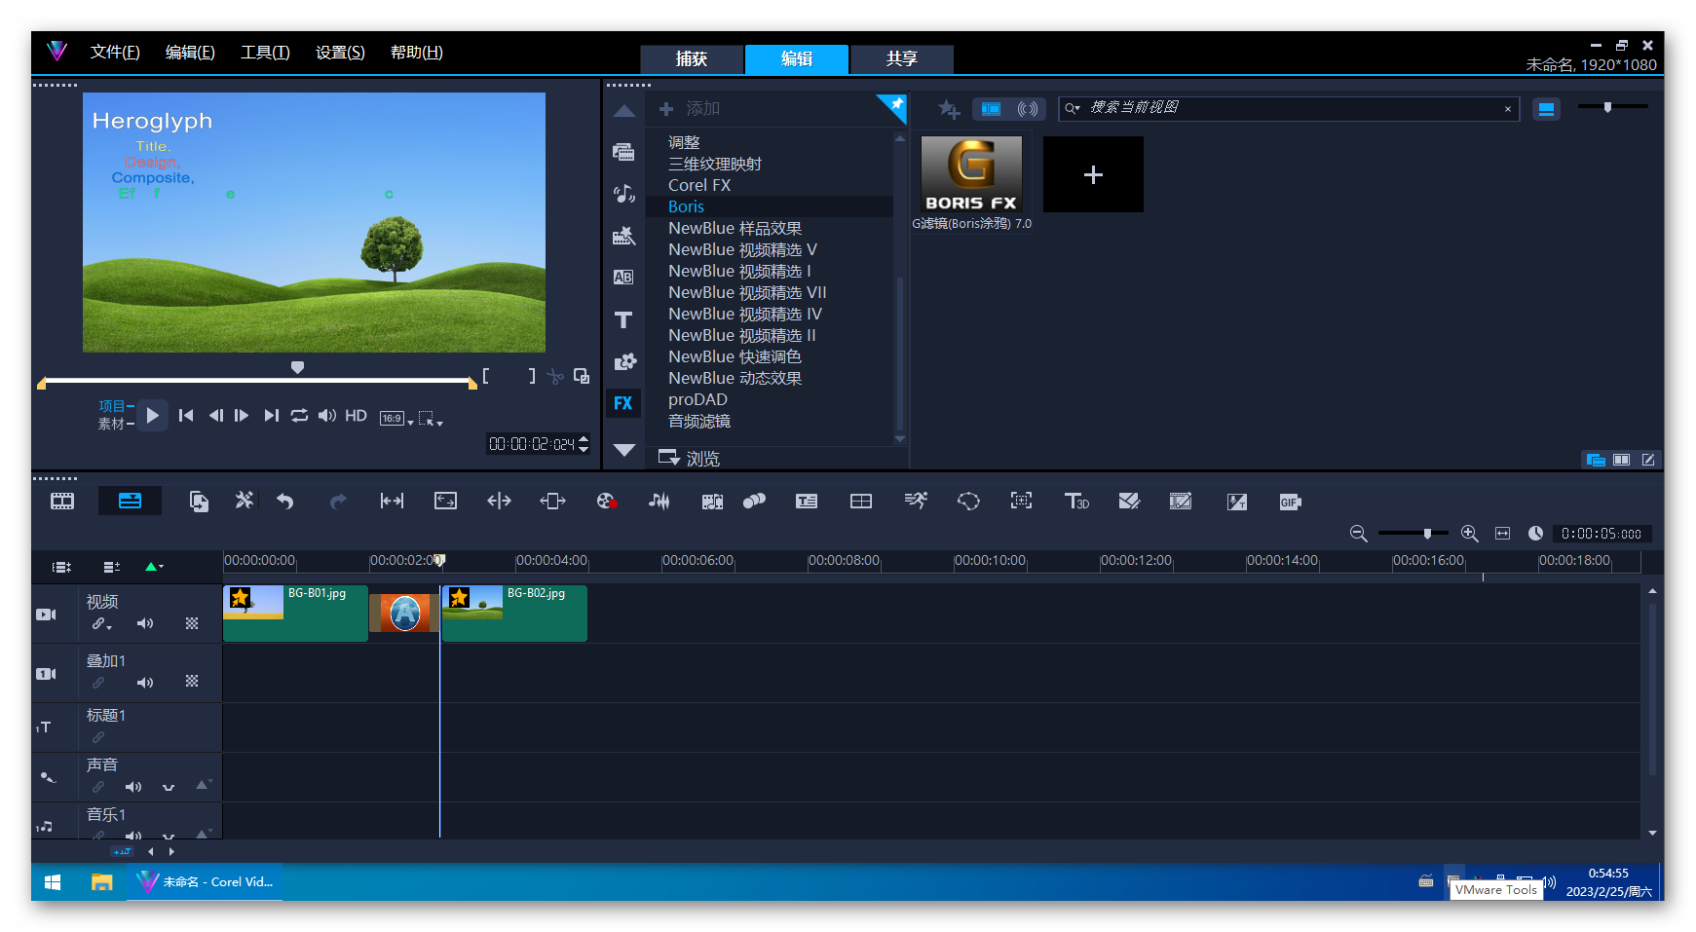
Task: Open the title T library icon
Action: (x=623, y=319)
